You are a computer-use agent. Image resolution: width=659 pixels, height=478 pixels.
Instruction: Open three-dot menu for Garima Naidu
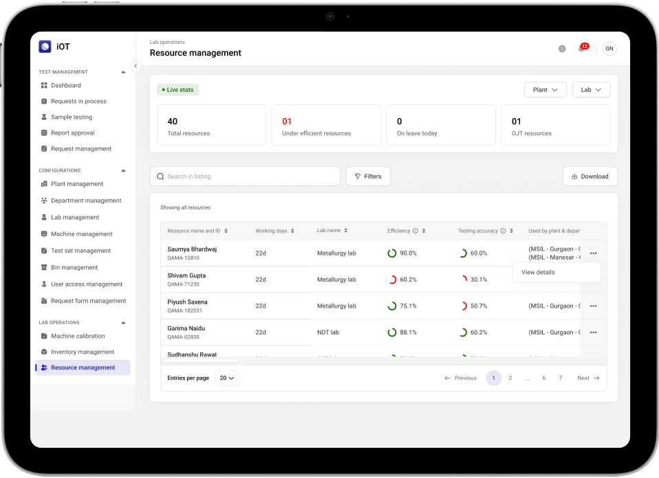click(x=593, y=332)
